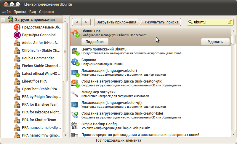Viewport: 237px width, 144px height.
Task: Click the Подробнее button for Ubuntu One
Action: coord(95,42)
